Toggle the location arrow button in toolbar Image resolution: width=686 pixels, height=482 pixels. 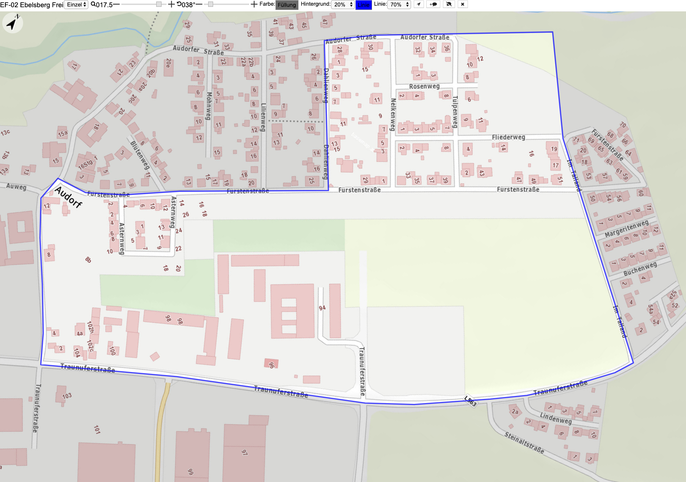click(419, 5)
